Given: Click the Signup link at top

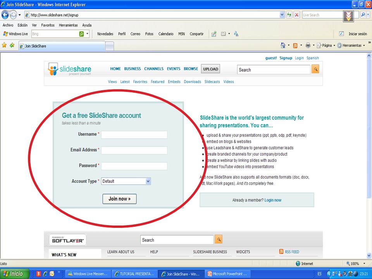Looking at the screenshot, I should [x=286, y=58].
